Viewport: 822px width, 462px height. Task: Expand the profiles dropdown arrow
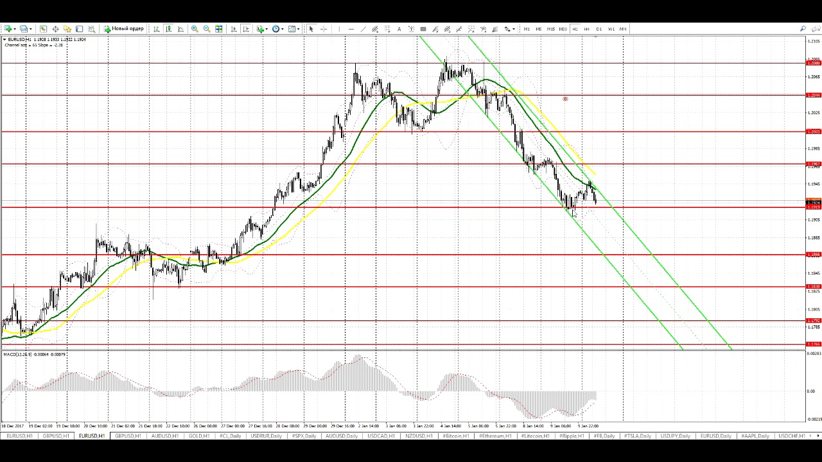pyautogui.click(x=30, y=29)
